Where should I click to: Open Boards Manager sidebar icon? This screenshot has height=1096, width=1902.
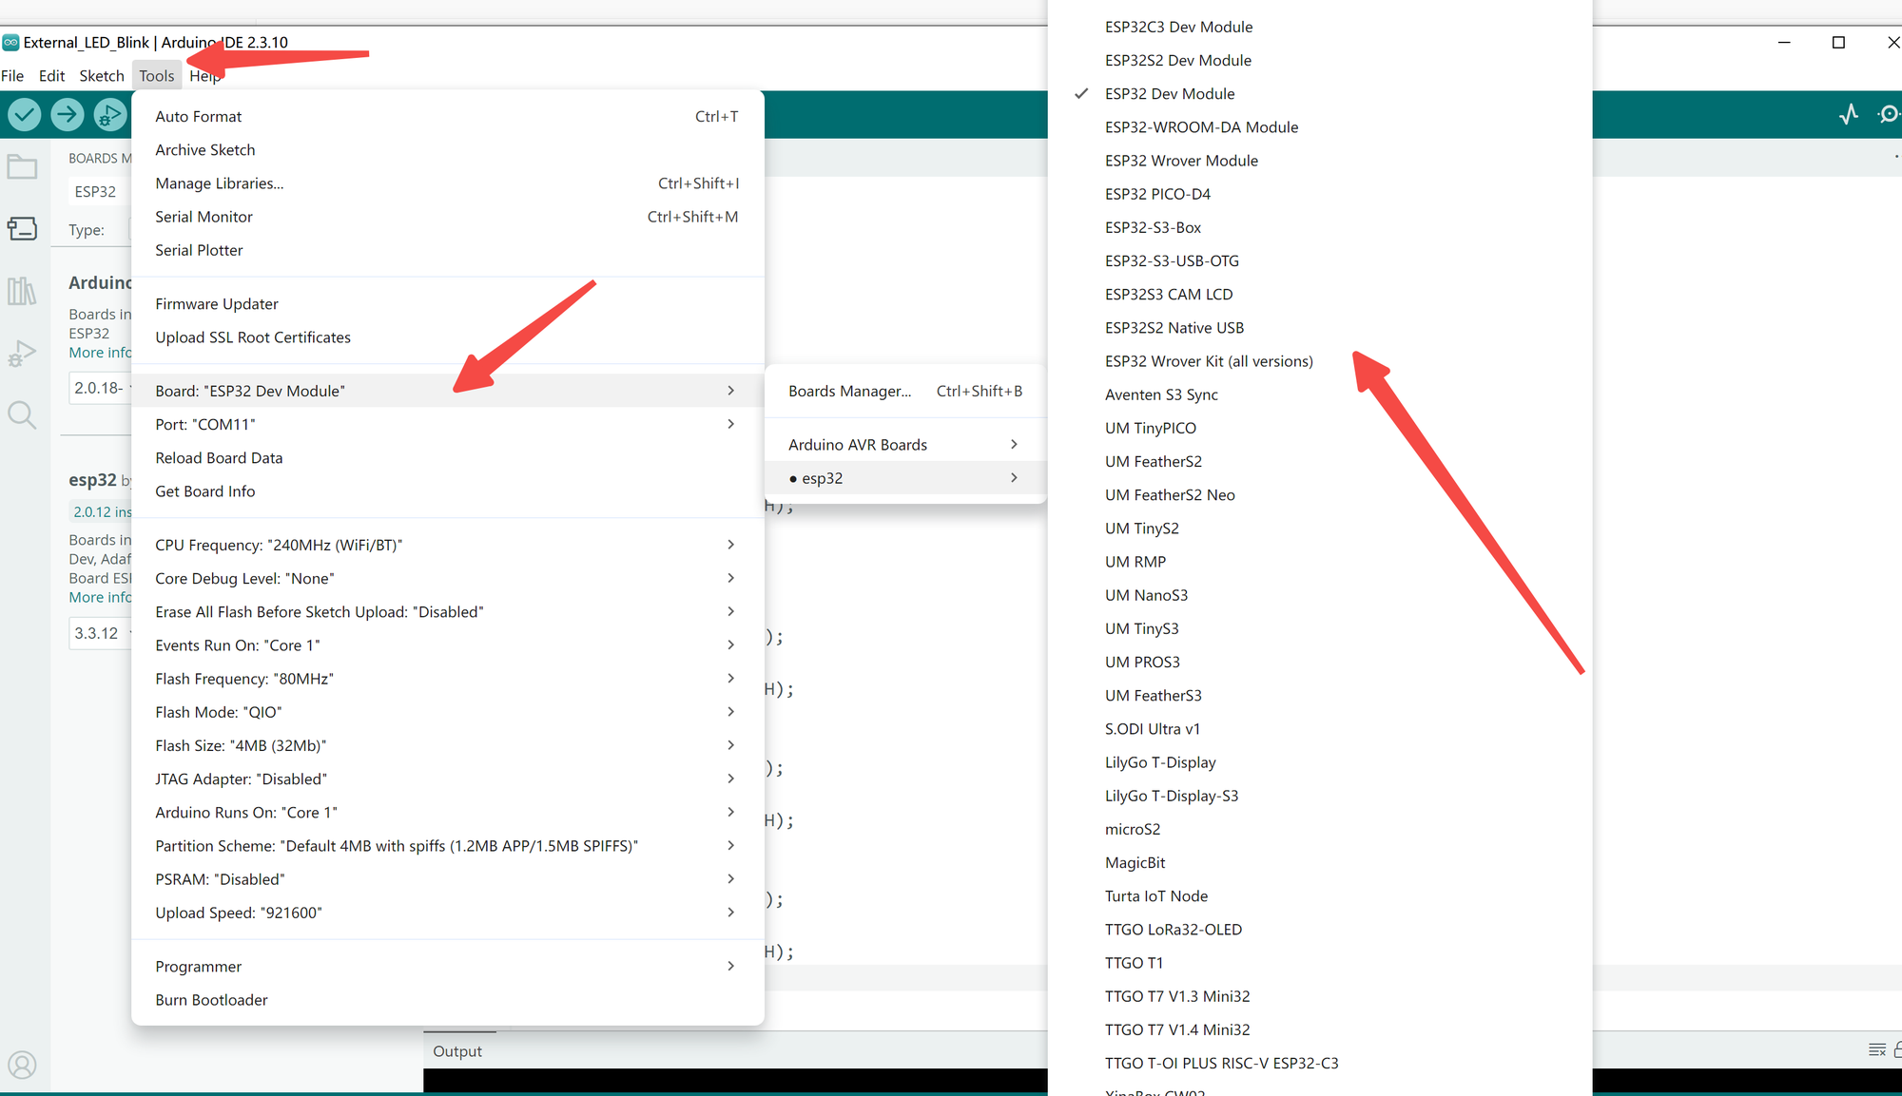pos(22,229)
